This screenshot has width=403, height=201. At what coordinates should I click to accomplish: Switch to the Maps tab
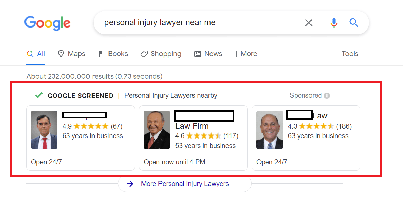pyautogui.click(x=71, y=54)
